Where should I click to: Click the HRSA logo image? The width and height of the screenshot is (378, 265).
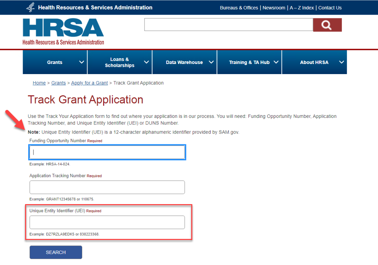63,32
